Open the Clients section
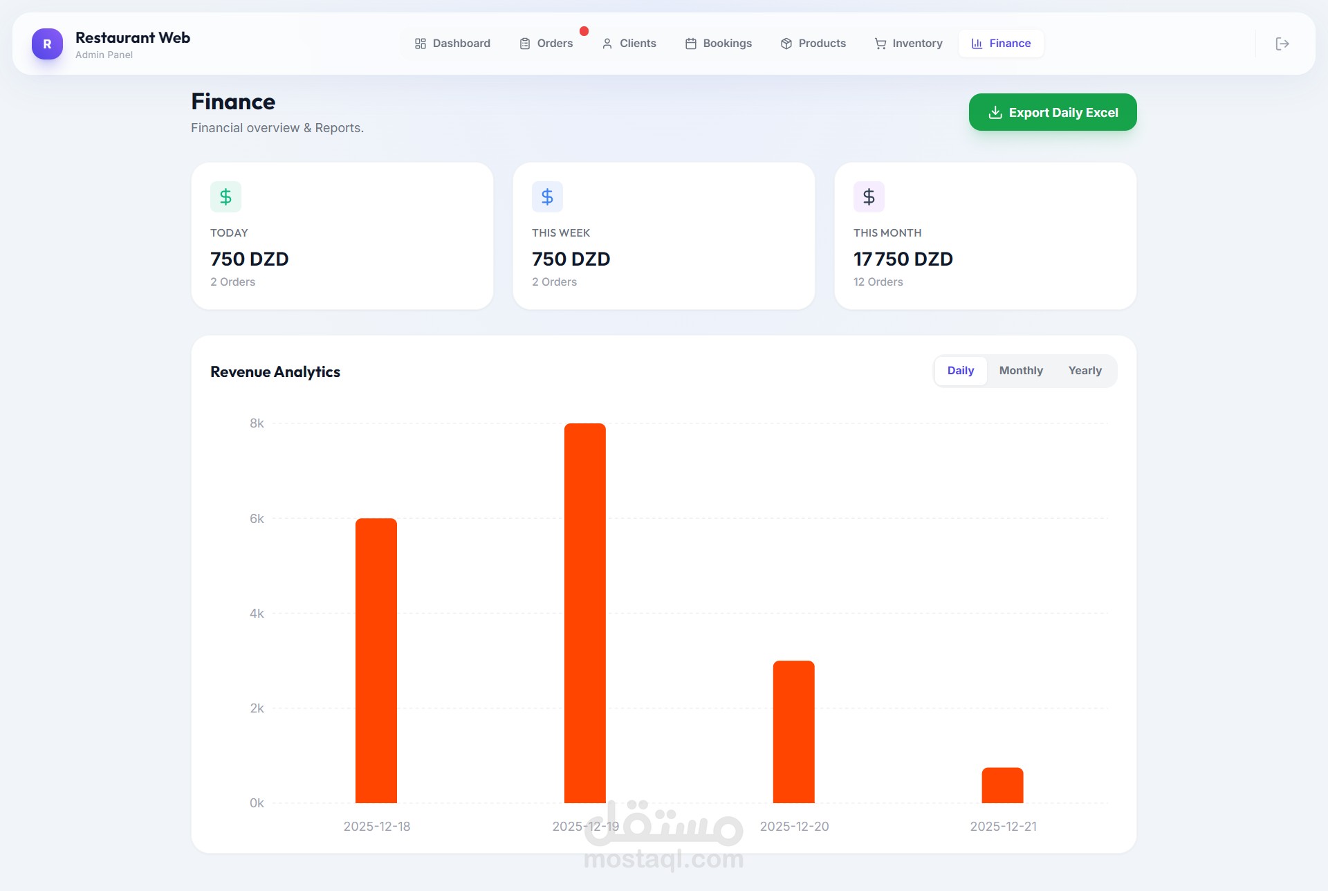 [x=629, y=44]
